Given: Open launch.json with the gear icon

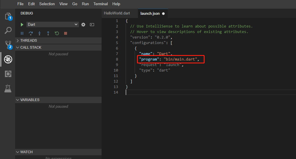Looking at the screenshot, I should pyautogui.click(x=83, y=25).
